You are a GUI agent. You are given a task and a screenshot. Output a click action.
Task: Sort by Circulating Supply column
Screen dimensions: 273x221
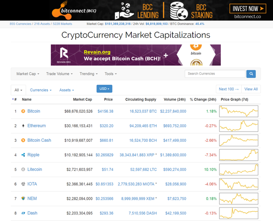(141, 99)
